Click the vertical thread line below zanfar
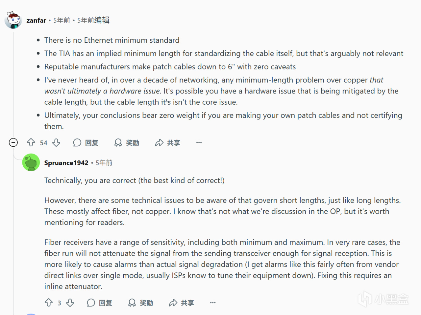This screenshot has height=315, width=421. click(x=13, y=82)
